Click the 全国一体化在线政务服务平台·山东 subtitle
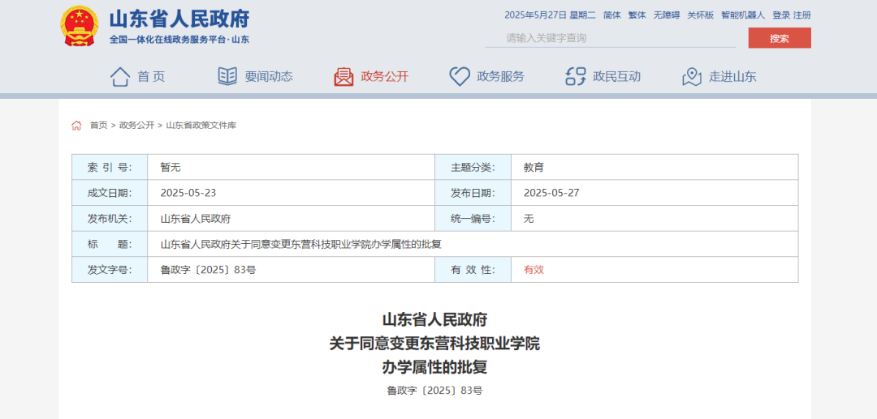 point(179,40)
